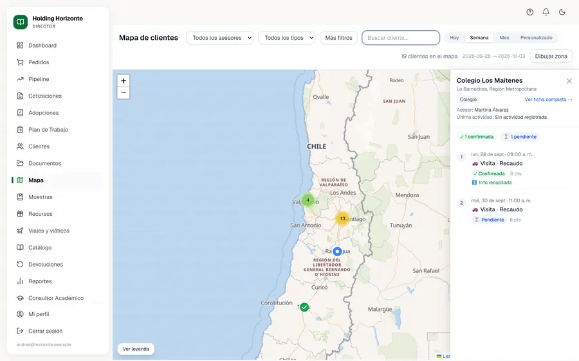Click the Pendiente status badge
579x361 pixels.
coord(490,220)
